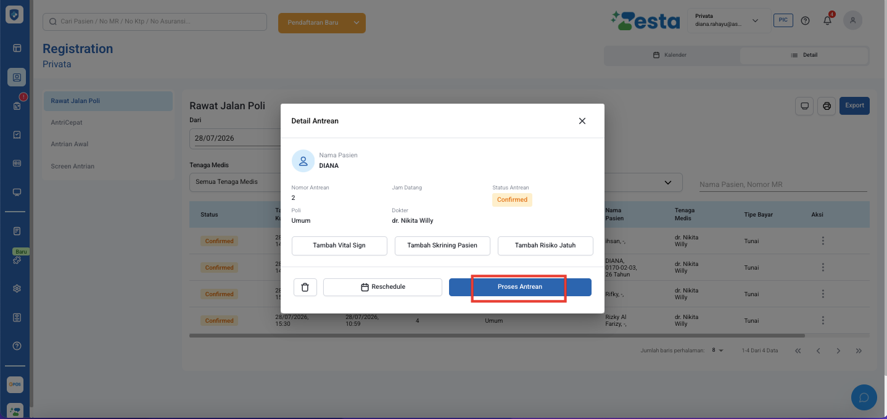Click the Confirmed status badge in the dialog
Screen dimensions: 887x419
point(512,200)
